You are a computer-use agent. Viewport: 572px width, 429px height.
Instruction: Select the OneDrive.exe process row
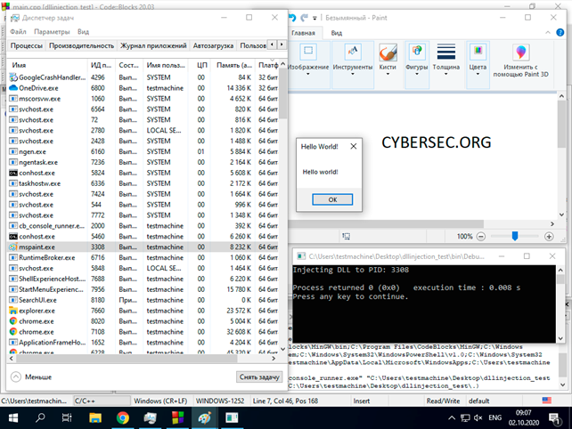coord(143,88)
